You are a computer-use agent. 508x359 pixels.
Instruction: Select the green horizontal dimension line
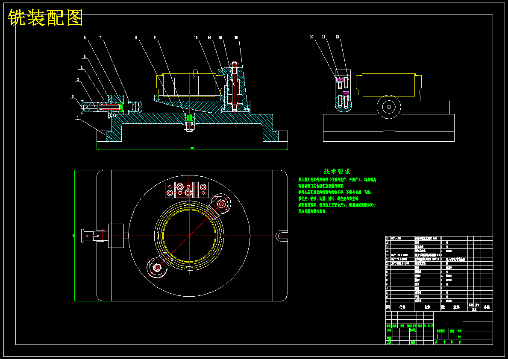192,149
